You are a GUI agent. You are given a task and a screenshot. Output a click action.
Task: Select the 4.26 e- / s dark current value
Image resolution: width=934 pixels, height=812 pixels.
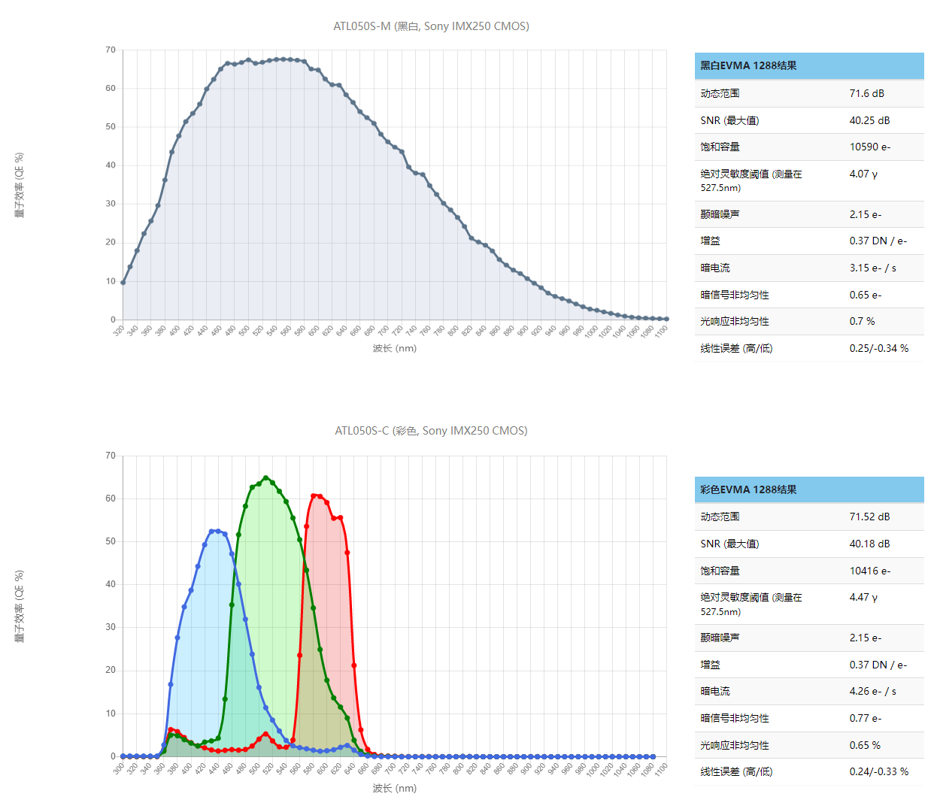click(x=872, y=691)
